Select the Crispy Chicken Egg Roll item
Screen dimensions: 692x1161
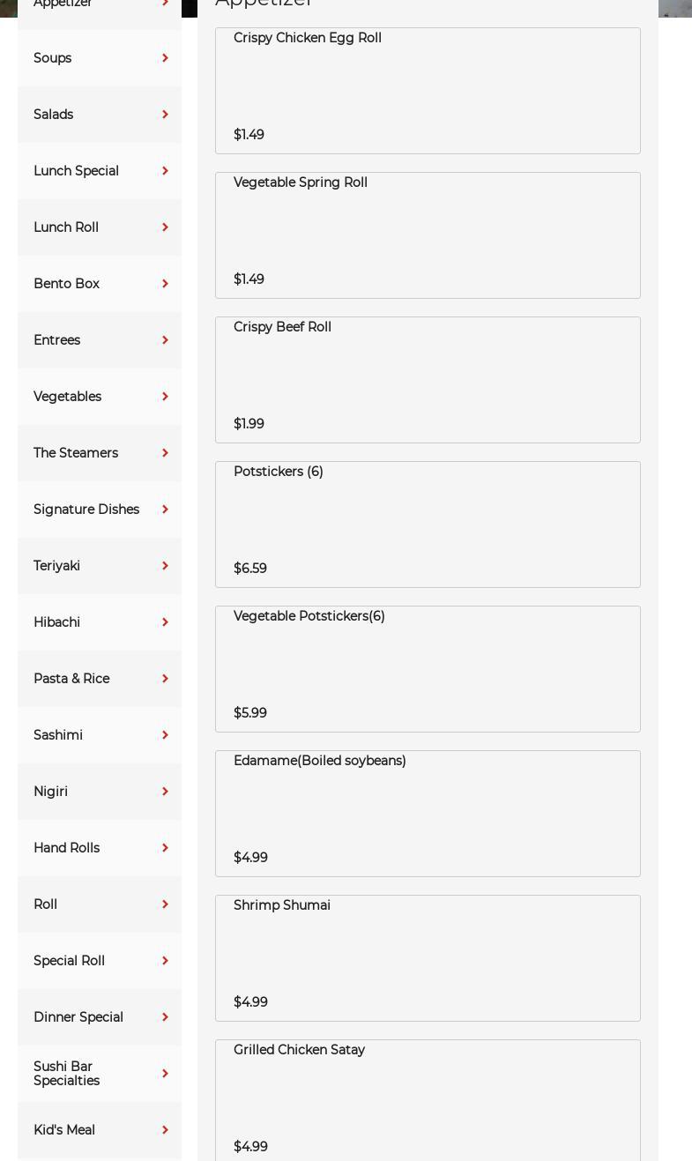click(x=428, y=91)
